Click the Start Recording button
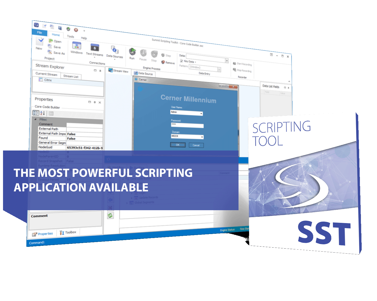This screenshot has width=377, height=301. point(242,64)
